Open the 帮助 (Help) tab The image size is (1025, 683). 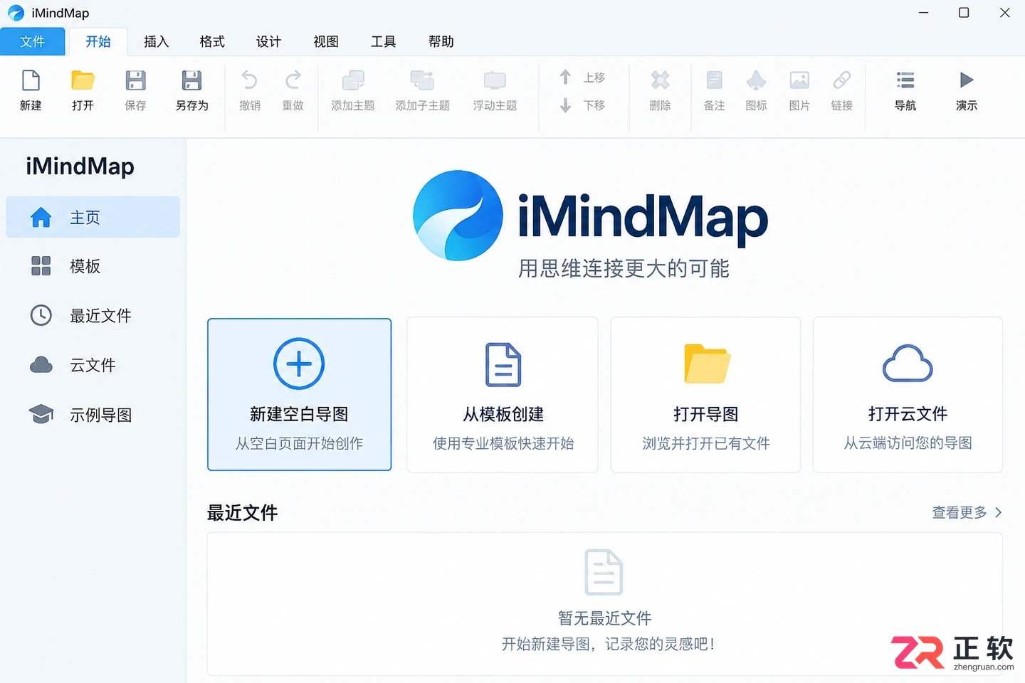441,41
